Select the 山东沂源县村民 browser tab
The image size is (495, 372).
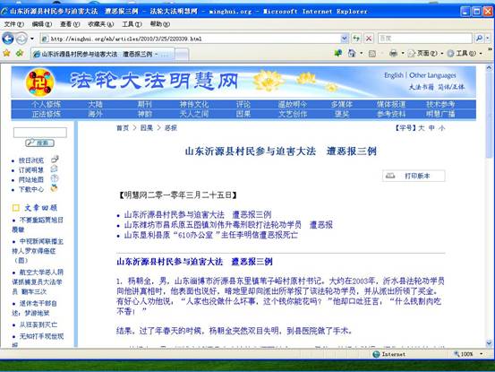[x=102, y=54]
